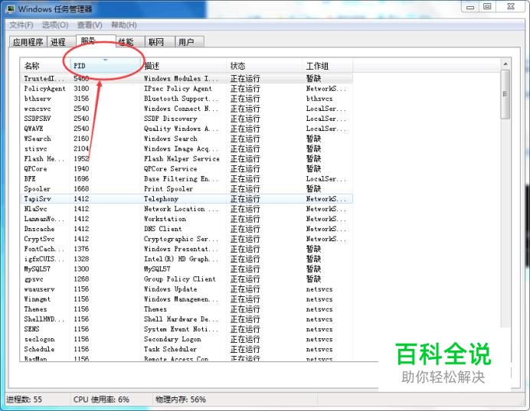Open the 查看(V) menu
This screenshot has width=530, height=411.
point(90,24)
